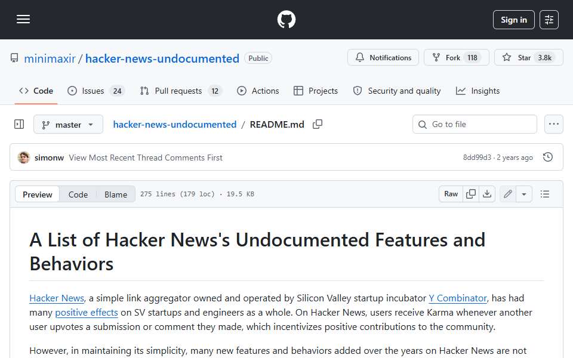Open the hamburger navigation menu

[x=23, y=19]
